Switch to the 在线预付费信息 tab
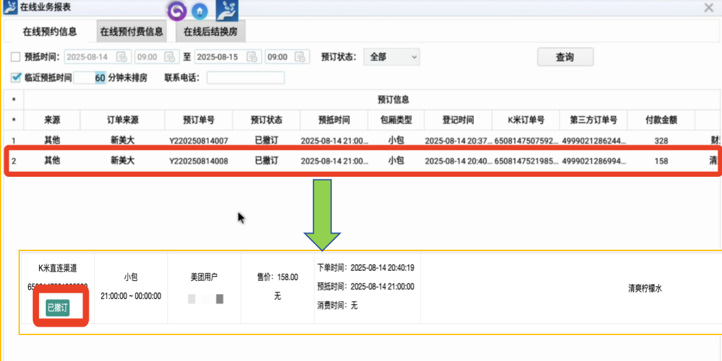 [132, 32]
